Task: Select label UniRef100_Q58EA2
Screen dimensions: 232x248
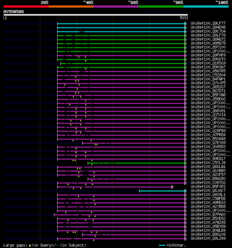Action: click(x=208, y=99)
